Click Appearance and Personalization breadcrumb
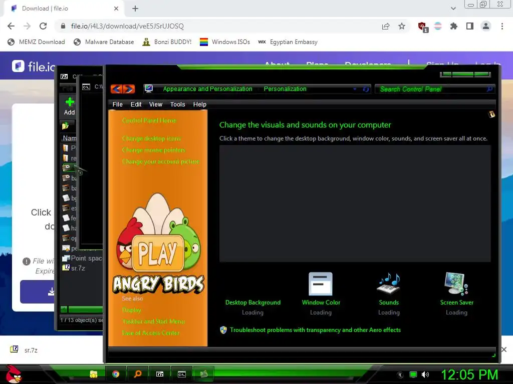 [208, 89]
